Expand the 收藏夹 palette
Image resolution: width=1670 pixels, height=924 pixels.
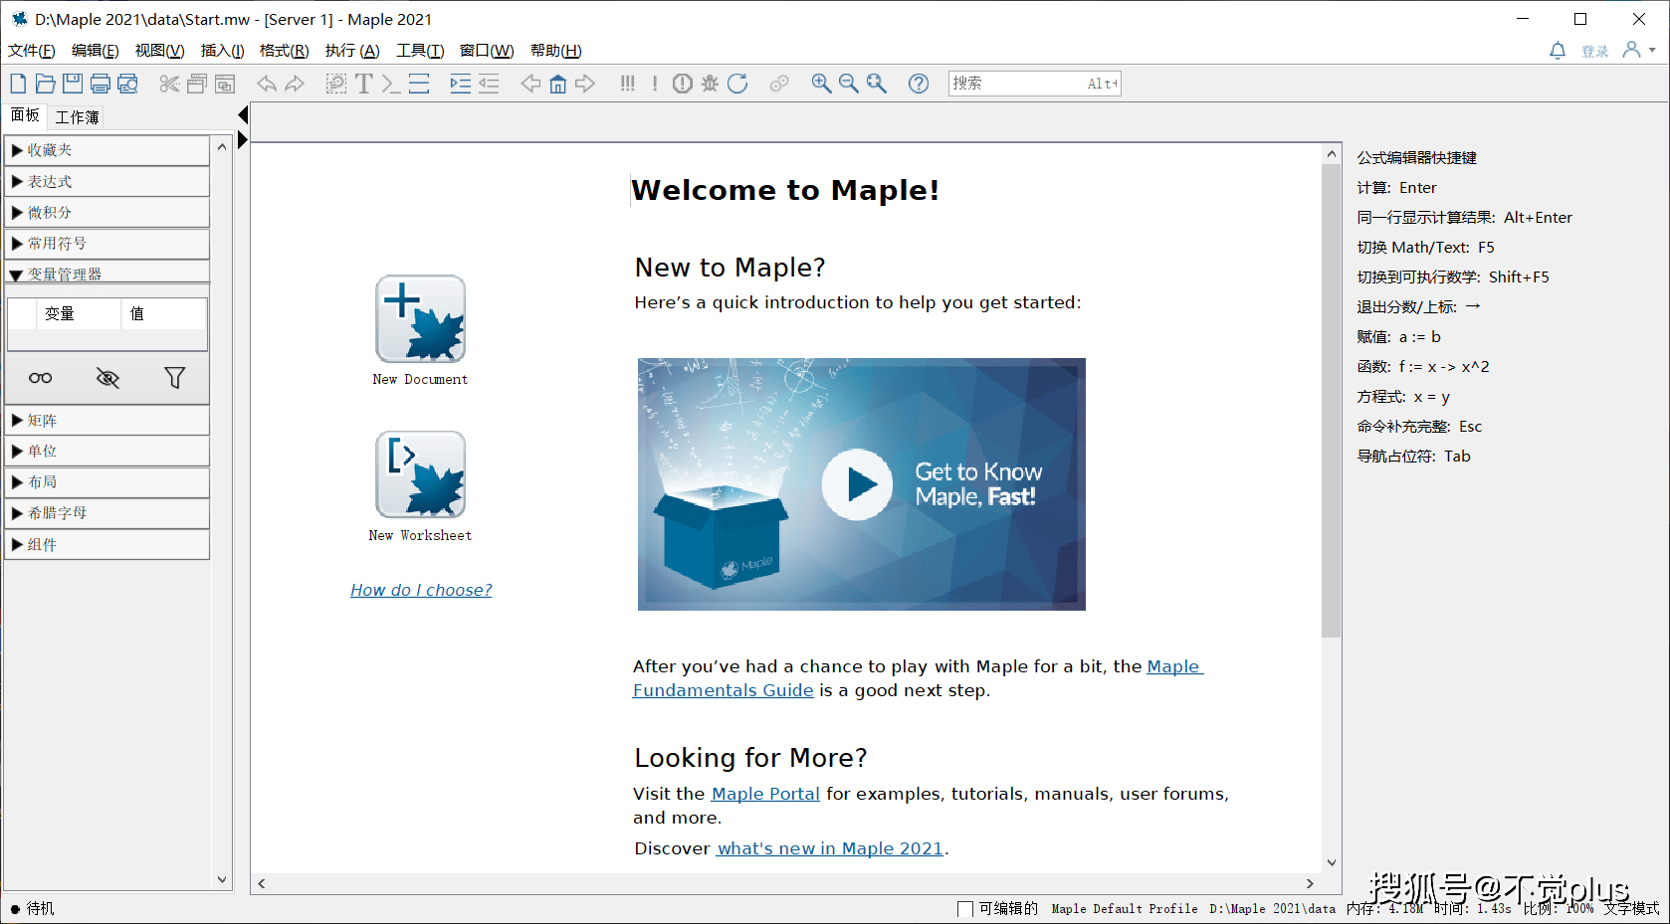[106, 150]
